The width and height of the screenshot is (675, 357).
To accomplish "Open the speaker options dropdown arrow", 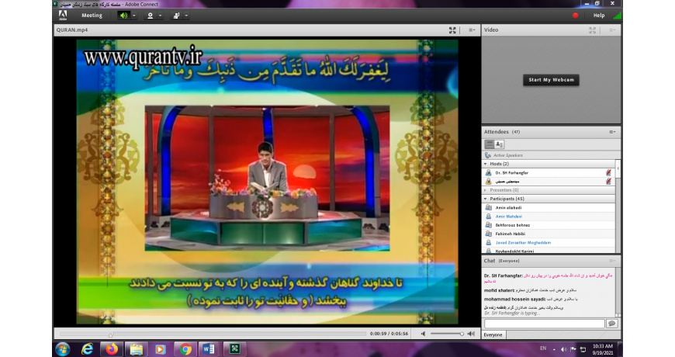I will click(x=134, y=16).
